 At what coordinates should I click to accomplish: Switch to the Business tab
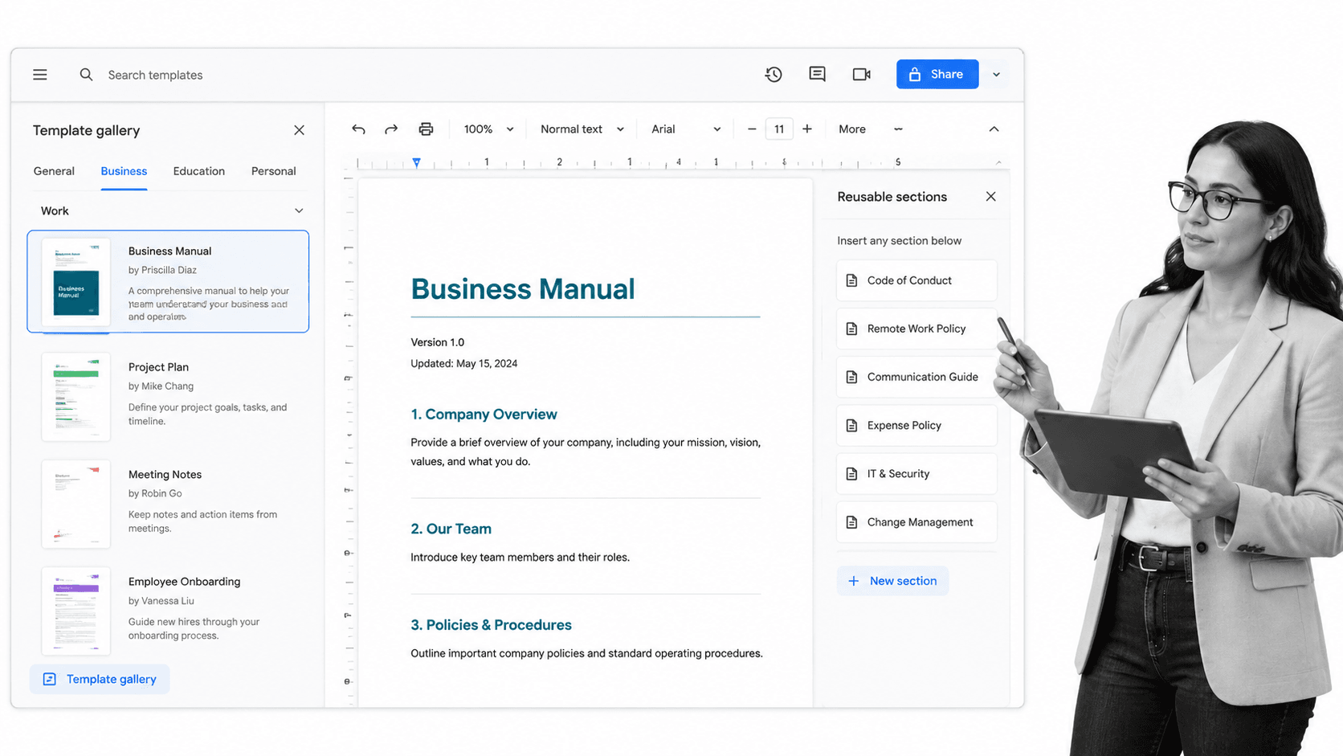[x=124, y=171]
